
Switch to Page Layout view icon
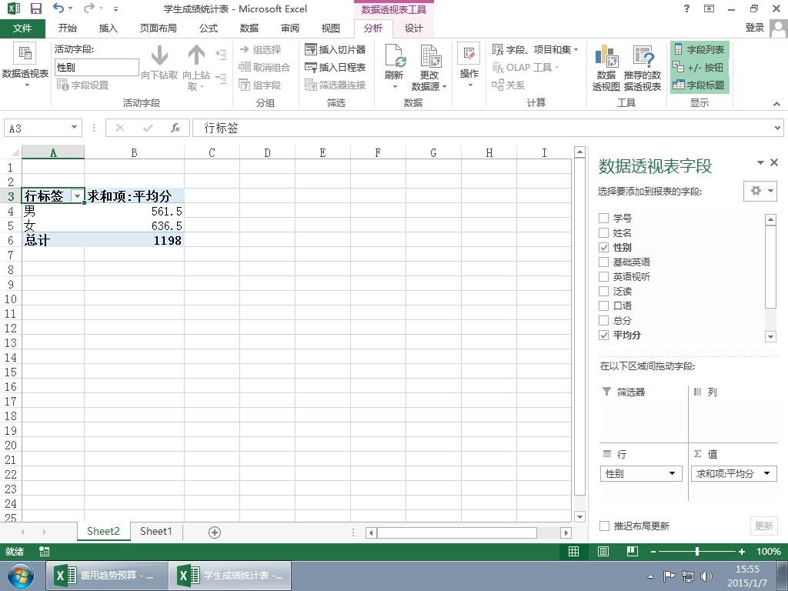tap(603, 552)
